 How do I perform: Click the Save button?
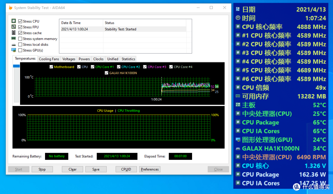click(x=96, y=169)
